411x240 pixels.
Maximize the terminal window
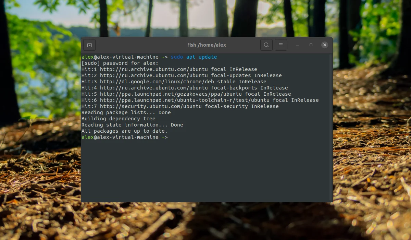click(x=311, y=45)
